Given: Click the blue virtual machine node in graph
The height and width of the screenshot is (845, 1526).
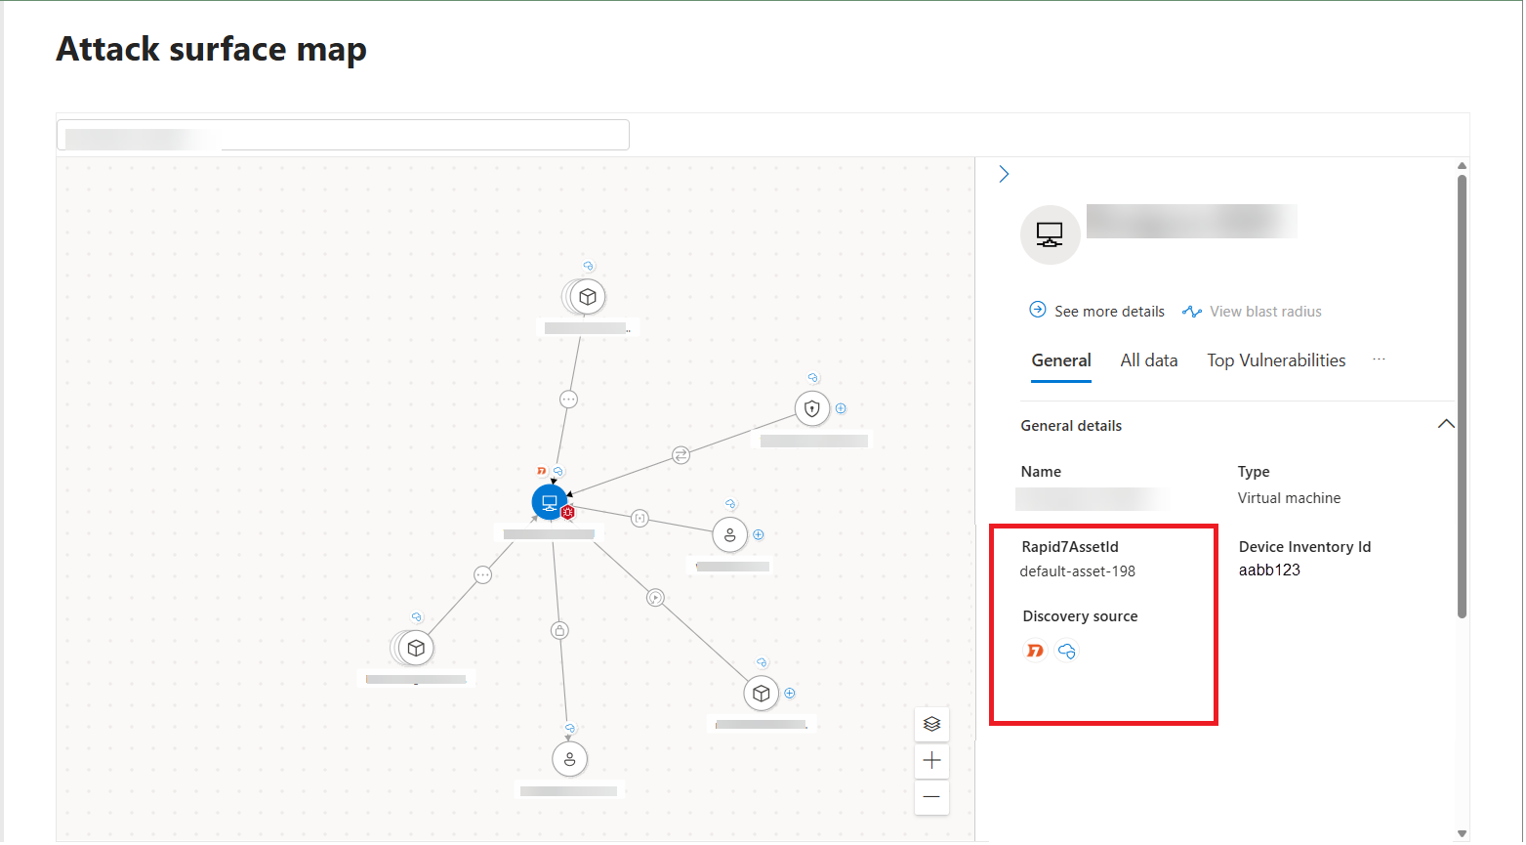Looking at the screenshot, I should point(549,502).
